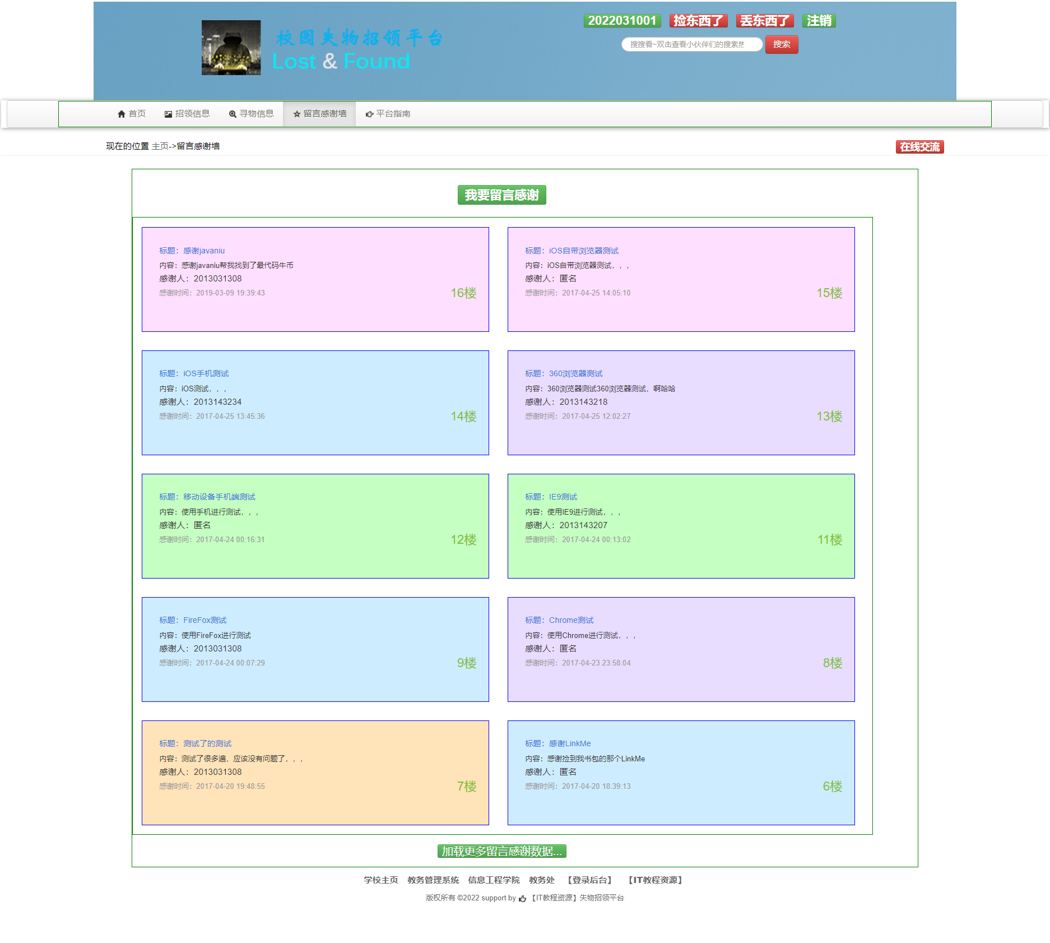Click the 11楼 floor label

pos(830,540)
